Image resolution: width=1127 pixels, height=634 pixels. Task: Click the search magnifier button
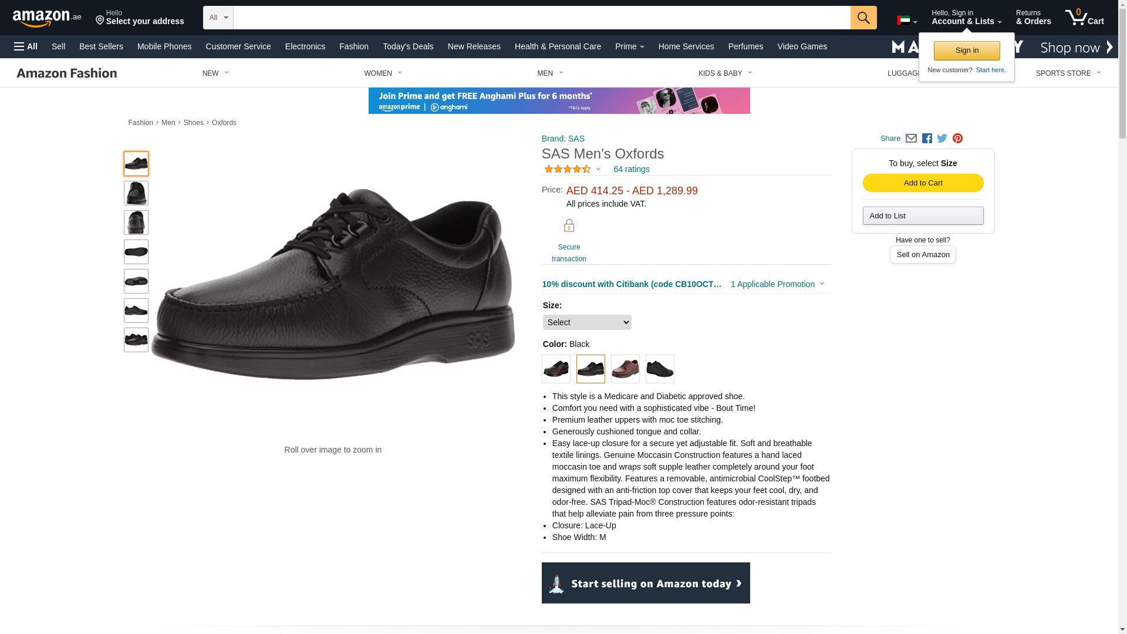(x=863, y=18)
